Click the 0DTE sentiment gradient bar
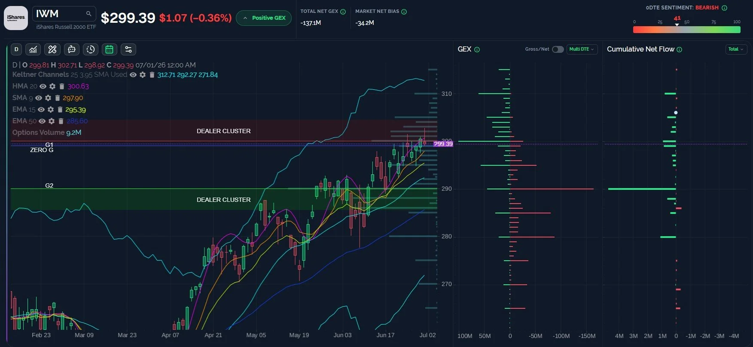The width and height of the screenshot is (753, 347). coord(686,30)
